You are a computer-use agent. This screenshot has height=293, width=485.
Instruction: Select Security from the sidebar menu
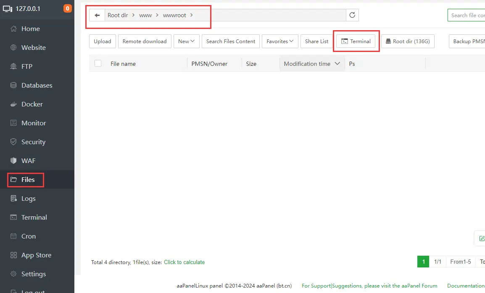tap(33, 142)
